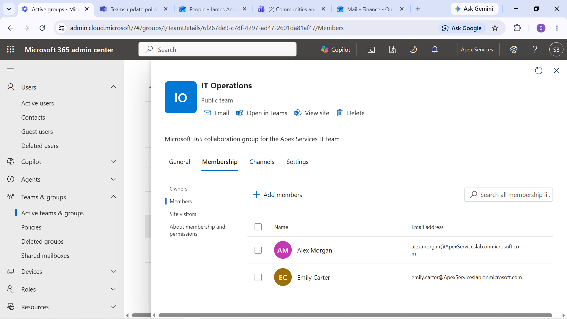Open Deleted groups in the sidebar
The image size is (567, 319).
coord(42,242)
